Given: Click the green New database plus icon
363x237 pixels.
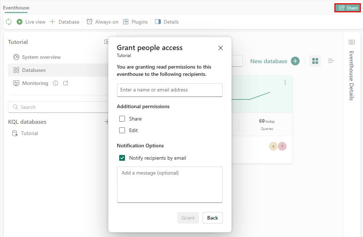Looking at the screenshot, I should point(295,61).
